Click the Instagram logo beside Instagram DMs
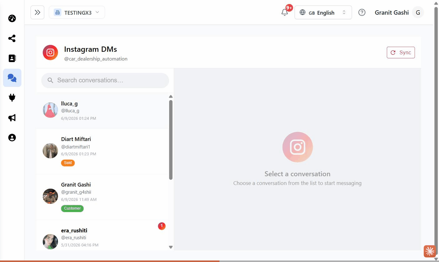 coord(50,52)
